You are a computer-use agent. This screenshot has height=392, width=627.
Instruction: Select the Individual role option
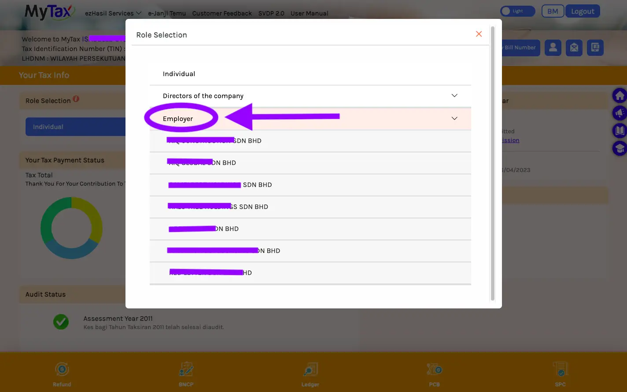point(310,74)
